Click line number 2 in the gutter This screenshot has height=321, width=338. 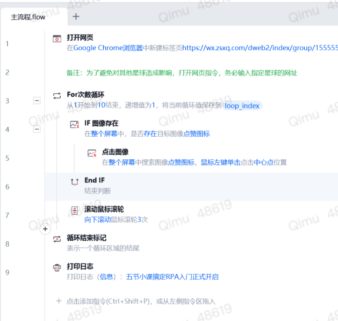click(x=7, y=72)
